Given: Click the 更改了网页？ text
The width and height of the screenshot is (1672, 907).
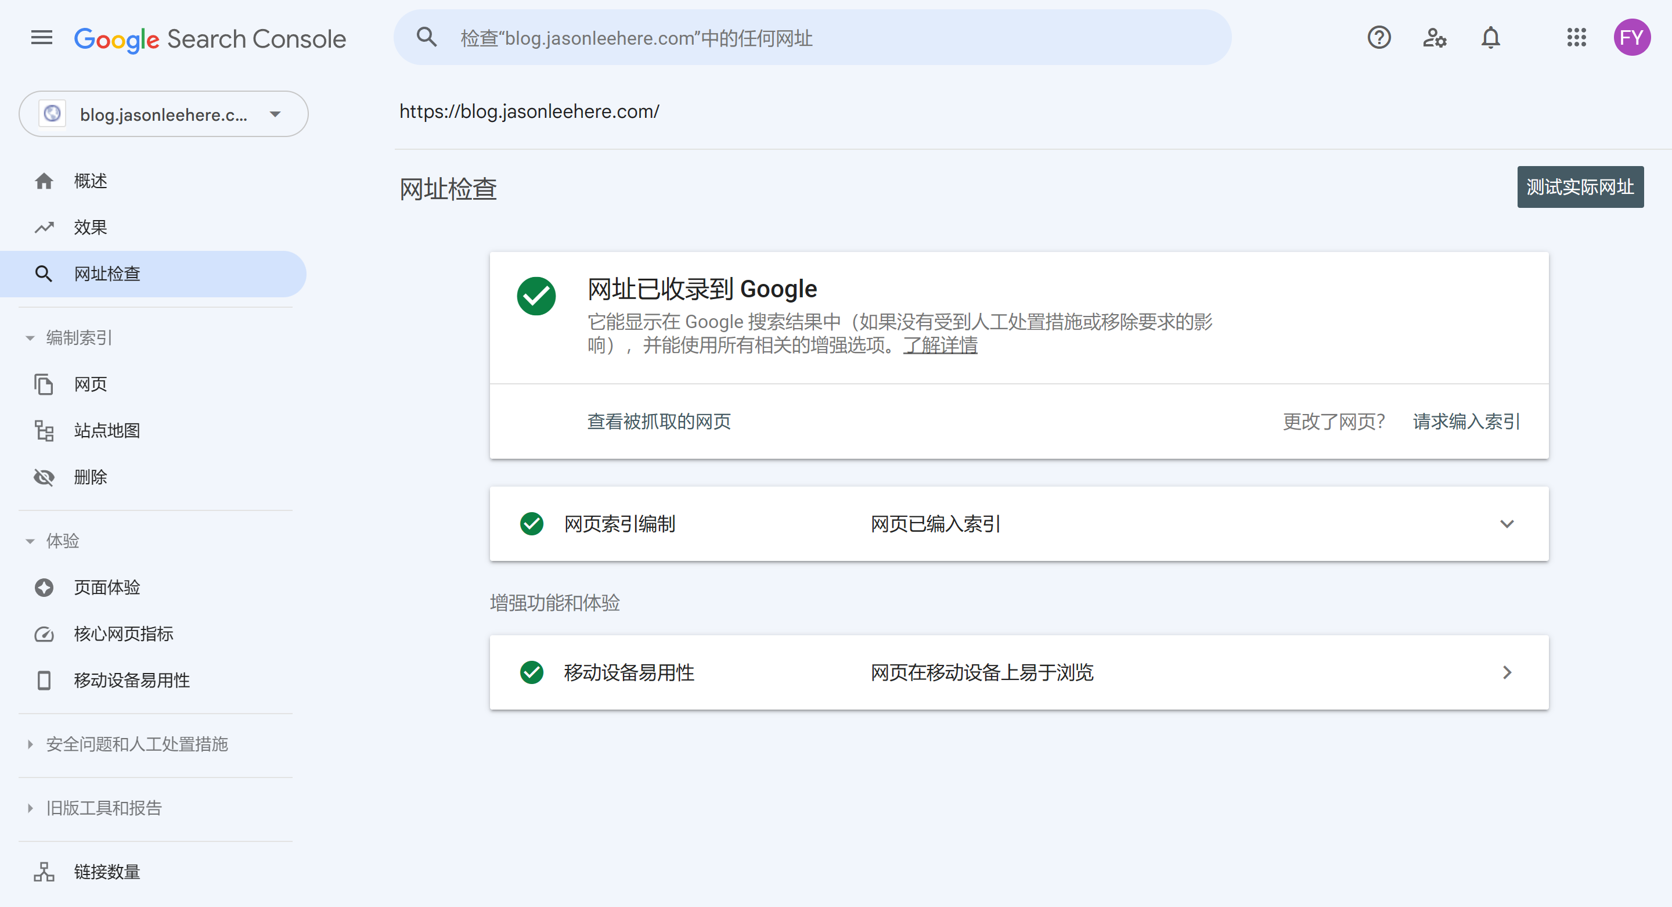Looking at the screenshot, I should [x=1334, y=422].
